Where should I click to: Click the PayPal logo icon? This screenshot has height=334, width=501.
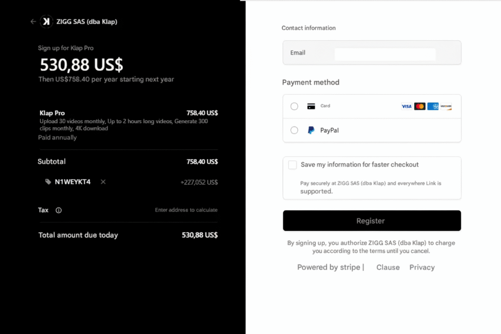[311, 130]
